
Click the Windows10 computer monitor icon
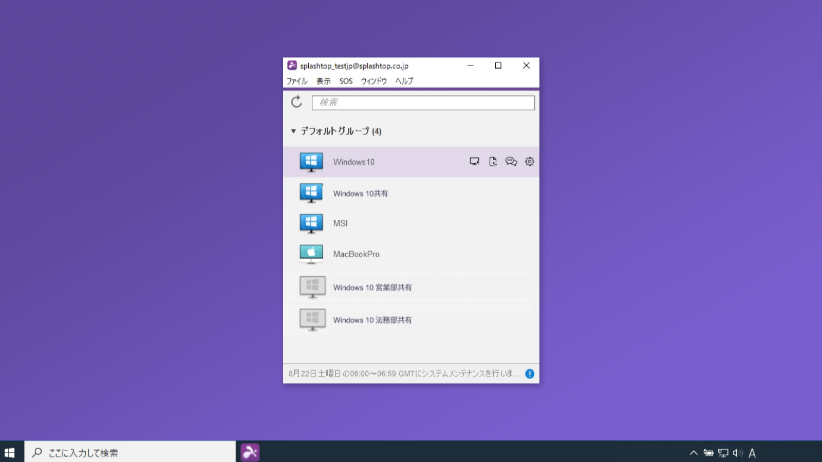pyautogui.click(x=311, y=162)
